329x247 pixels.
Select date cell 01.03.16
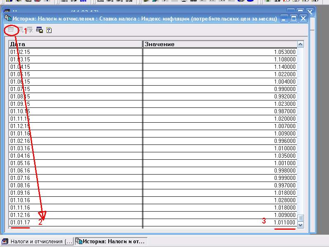click(x=75, y=148)
